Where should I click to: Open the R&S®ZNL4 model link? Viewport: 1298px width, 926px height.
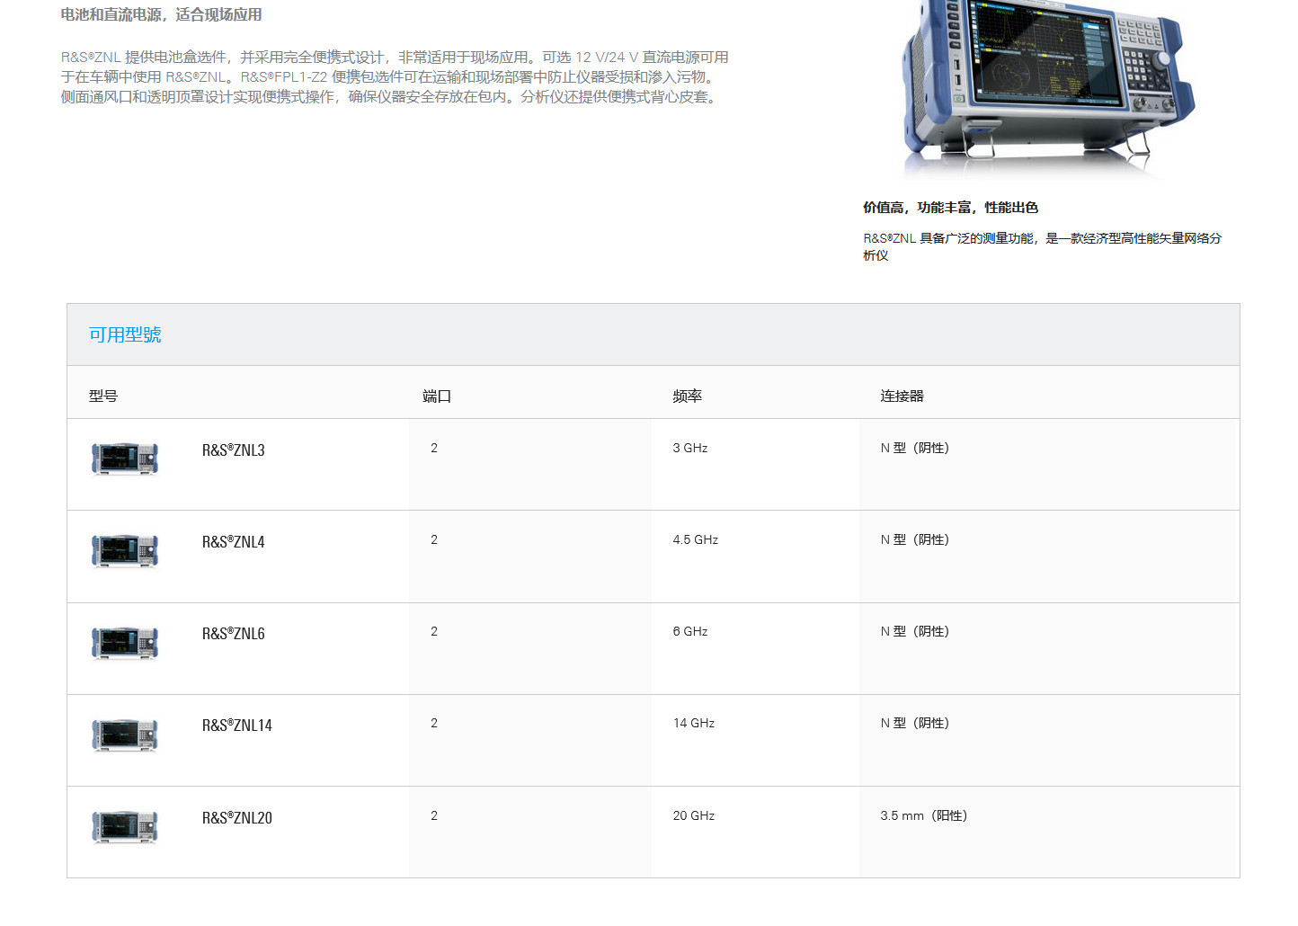233,542
